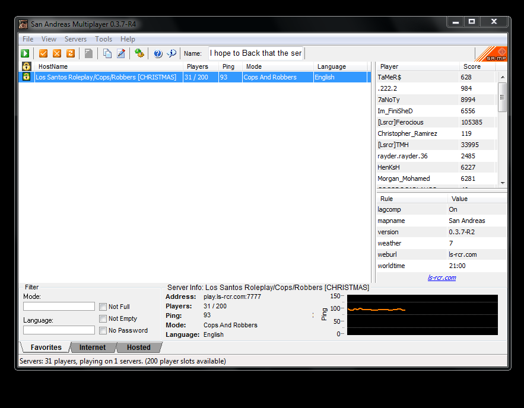This screenshot has width=524, height=408.
Task: Open the Servers menu
Action: (75, 39)
